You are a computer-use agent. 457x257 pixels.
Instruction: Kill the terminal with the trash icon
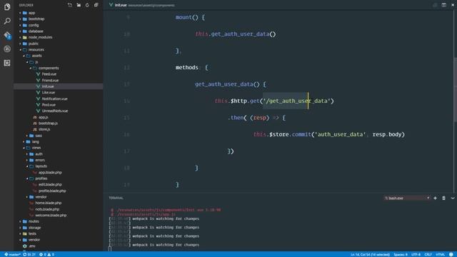click(443, 198)
